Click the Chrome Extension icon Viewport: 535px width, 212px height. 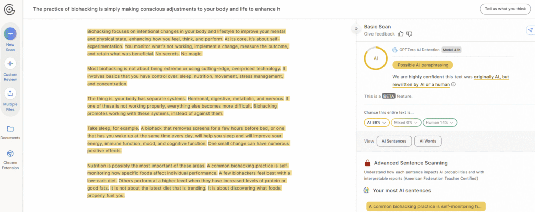pos(10,154)
